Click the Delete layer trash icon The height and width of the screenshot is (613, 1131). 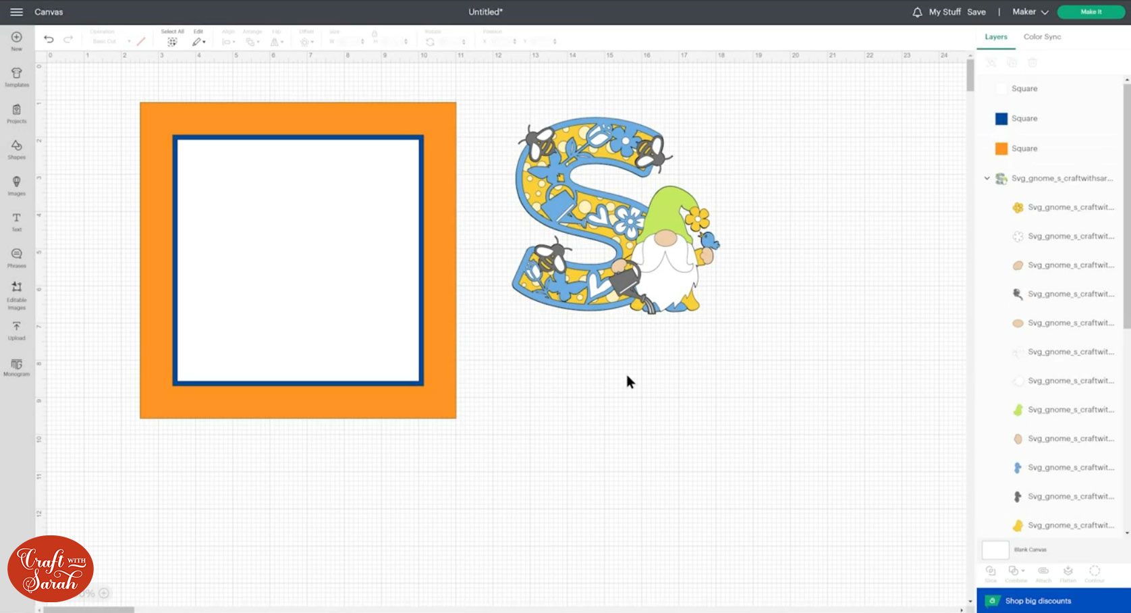[1032, 63]
